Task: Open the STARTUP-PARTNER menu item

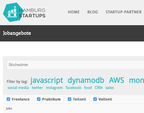Action: tap(124, 12)
